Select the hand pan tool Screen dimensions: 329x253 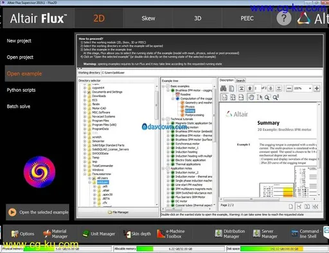(251, 98)
